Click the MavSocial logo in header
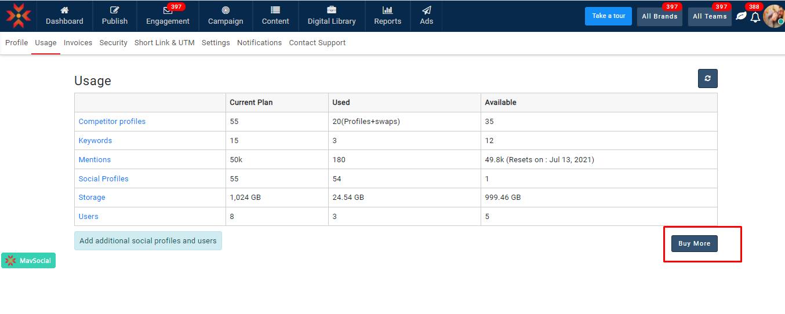Viewport: 785px width, 314px height. [x=19, y=16]
